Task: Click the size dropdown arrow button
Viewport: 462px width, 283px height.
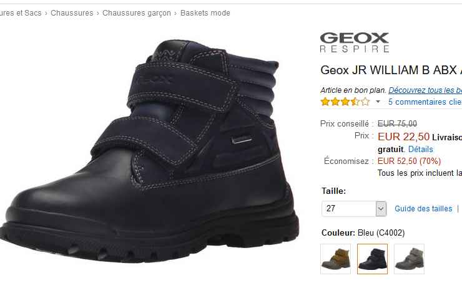Action: click(x=381, y=209)
